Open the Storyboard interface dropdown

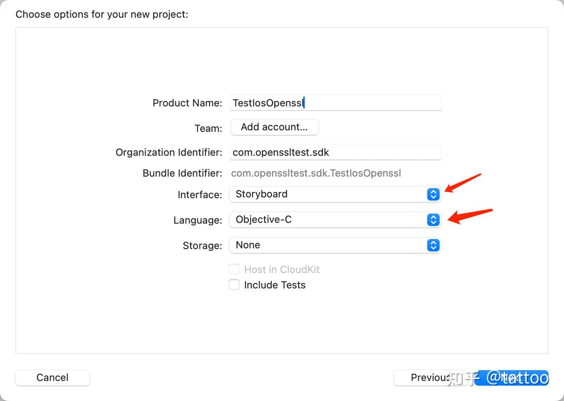(x=329, y=194)
